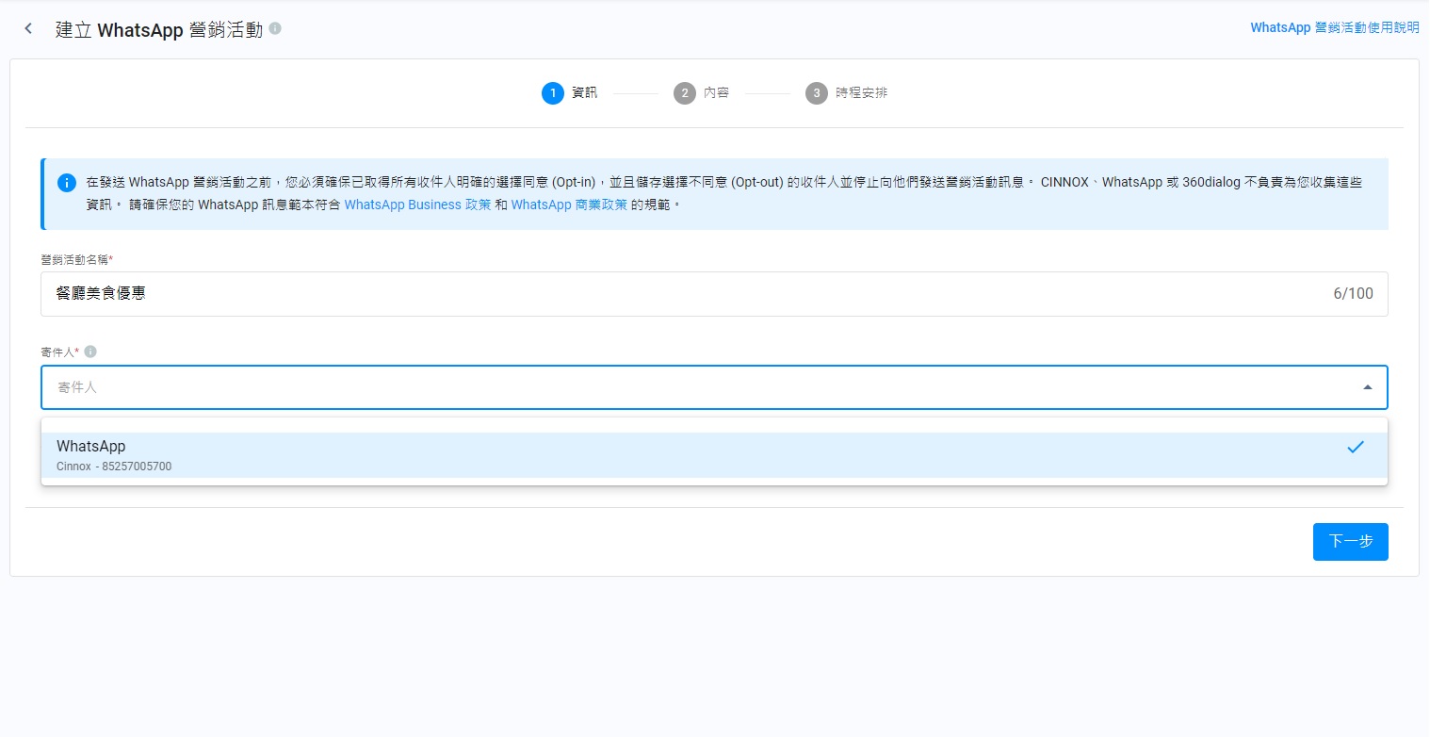Image resolution: width=1430 pixels, height=737 pixels.
Task: Go back using the left arrow icon
Action: point(28,28)
